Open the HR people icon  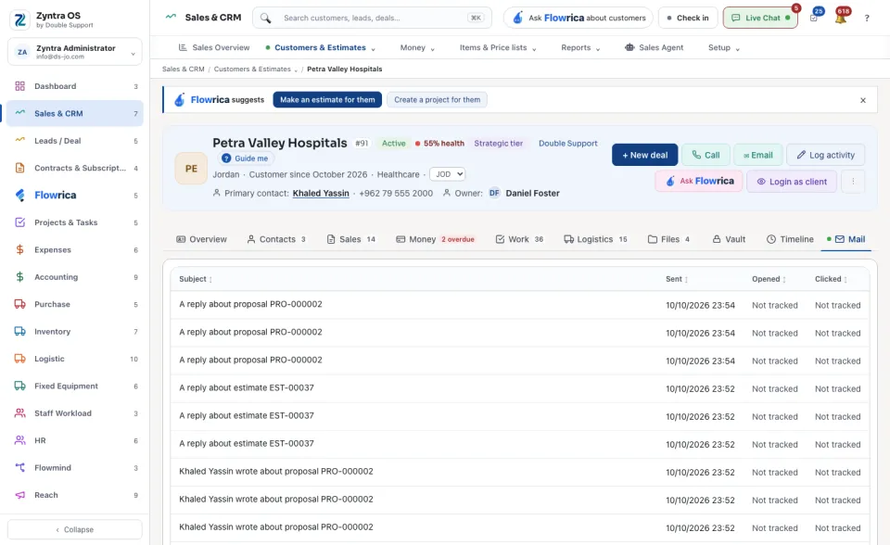(x=19, y=440)
